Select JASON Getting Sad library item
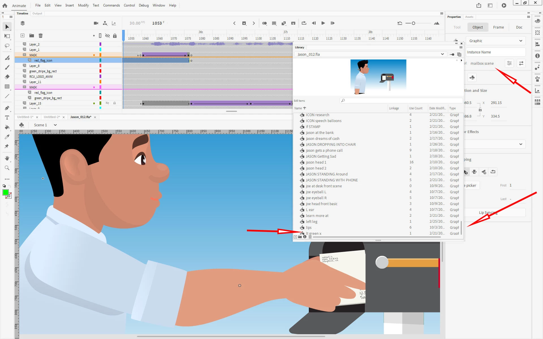Viewport: 543px width, 339px height. 321,156
